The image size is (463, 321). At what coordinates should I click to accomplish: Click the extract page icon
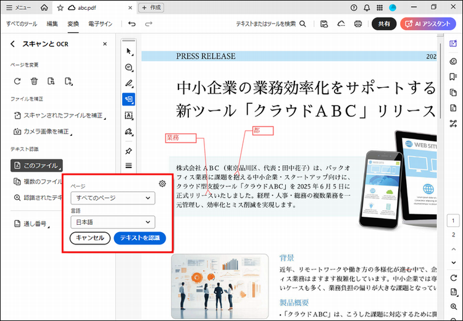51,81
